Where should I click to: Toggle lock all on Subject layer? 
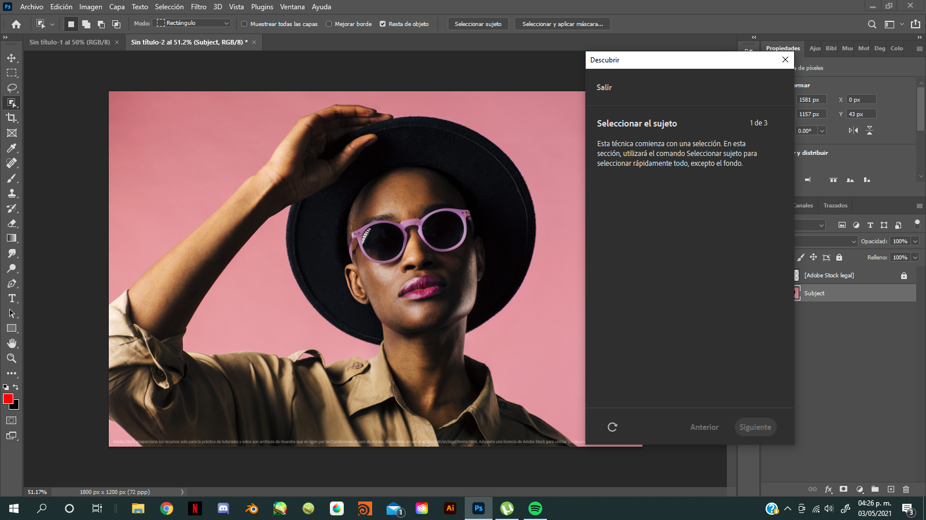839,258
